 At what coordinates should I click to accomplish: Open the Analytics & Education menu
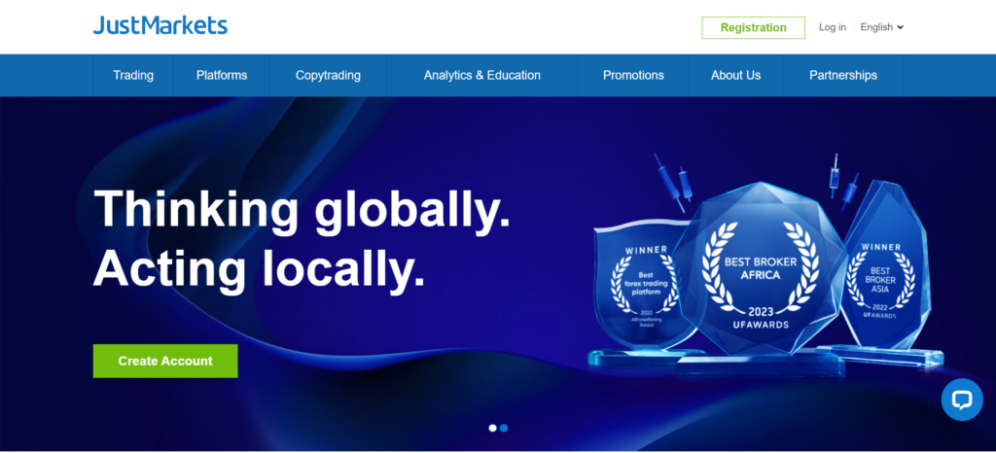482,76
